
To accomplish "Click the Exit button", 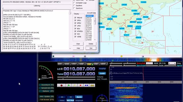I will (91, 48).
